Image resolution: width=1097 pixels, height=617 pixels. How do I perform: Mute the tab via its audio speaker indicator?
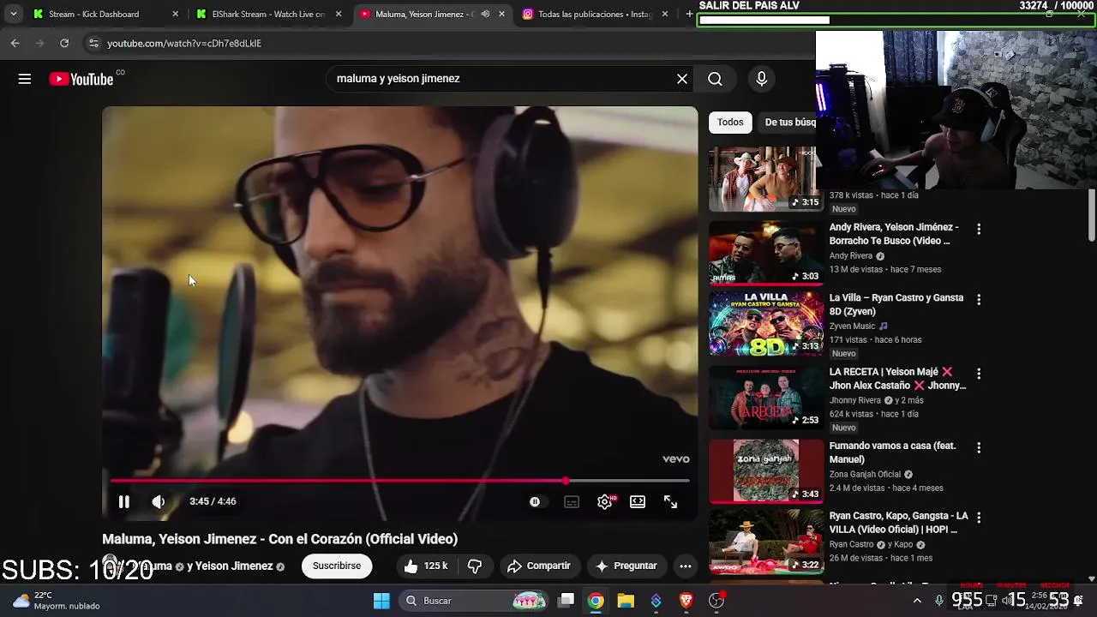485,14
